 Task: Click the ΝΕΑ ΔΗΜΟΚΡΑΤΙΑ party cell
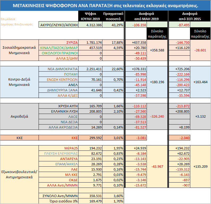pos(59,69)
